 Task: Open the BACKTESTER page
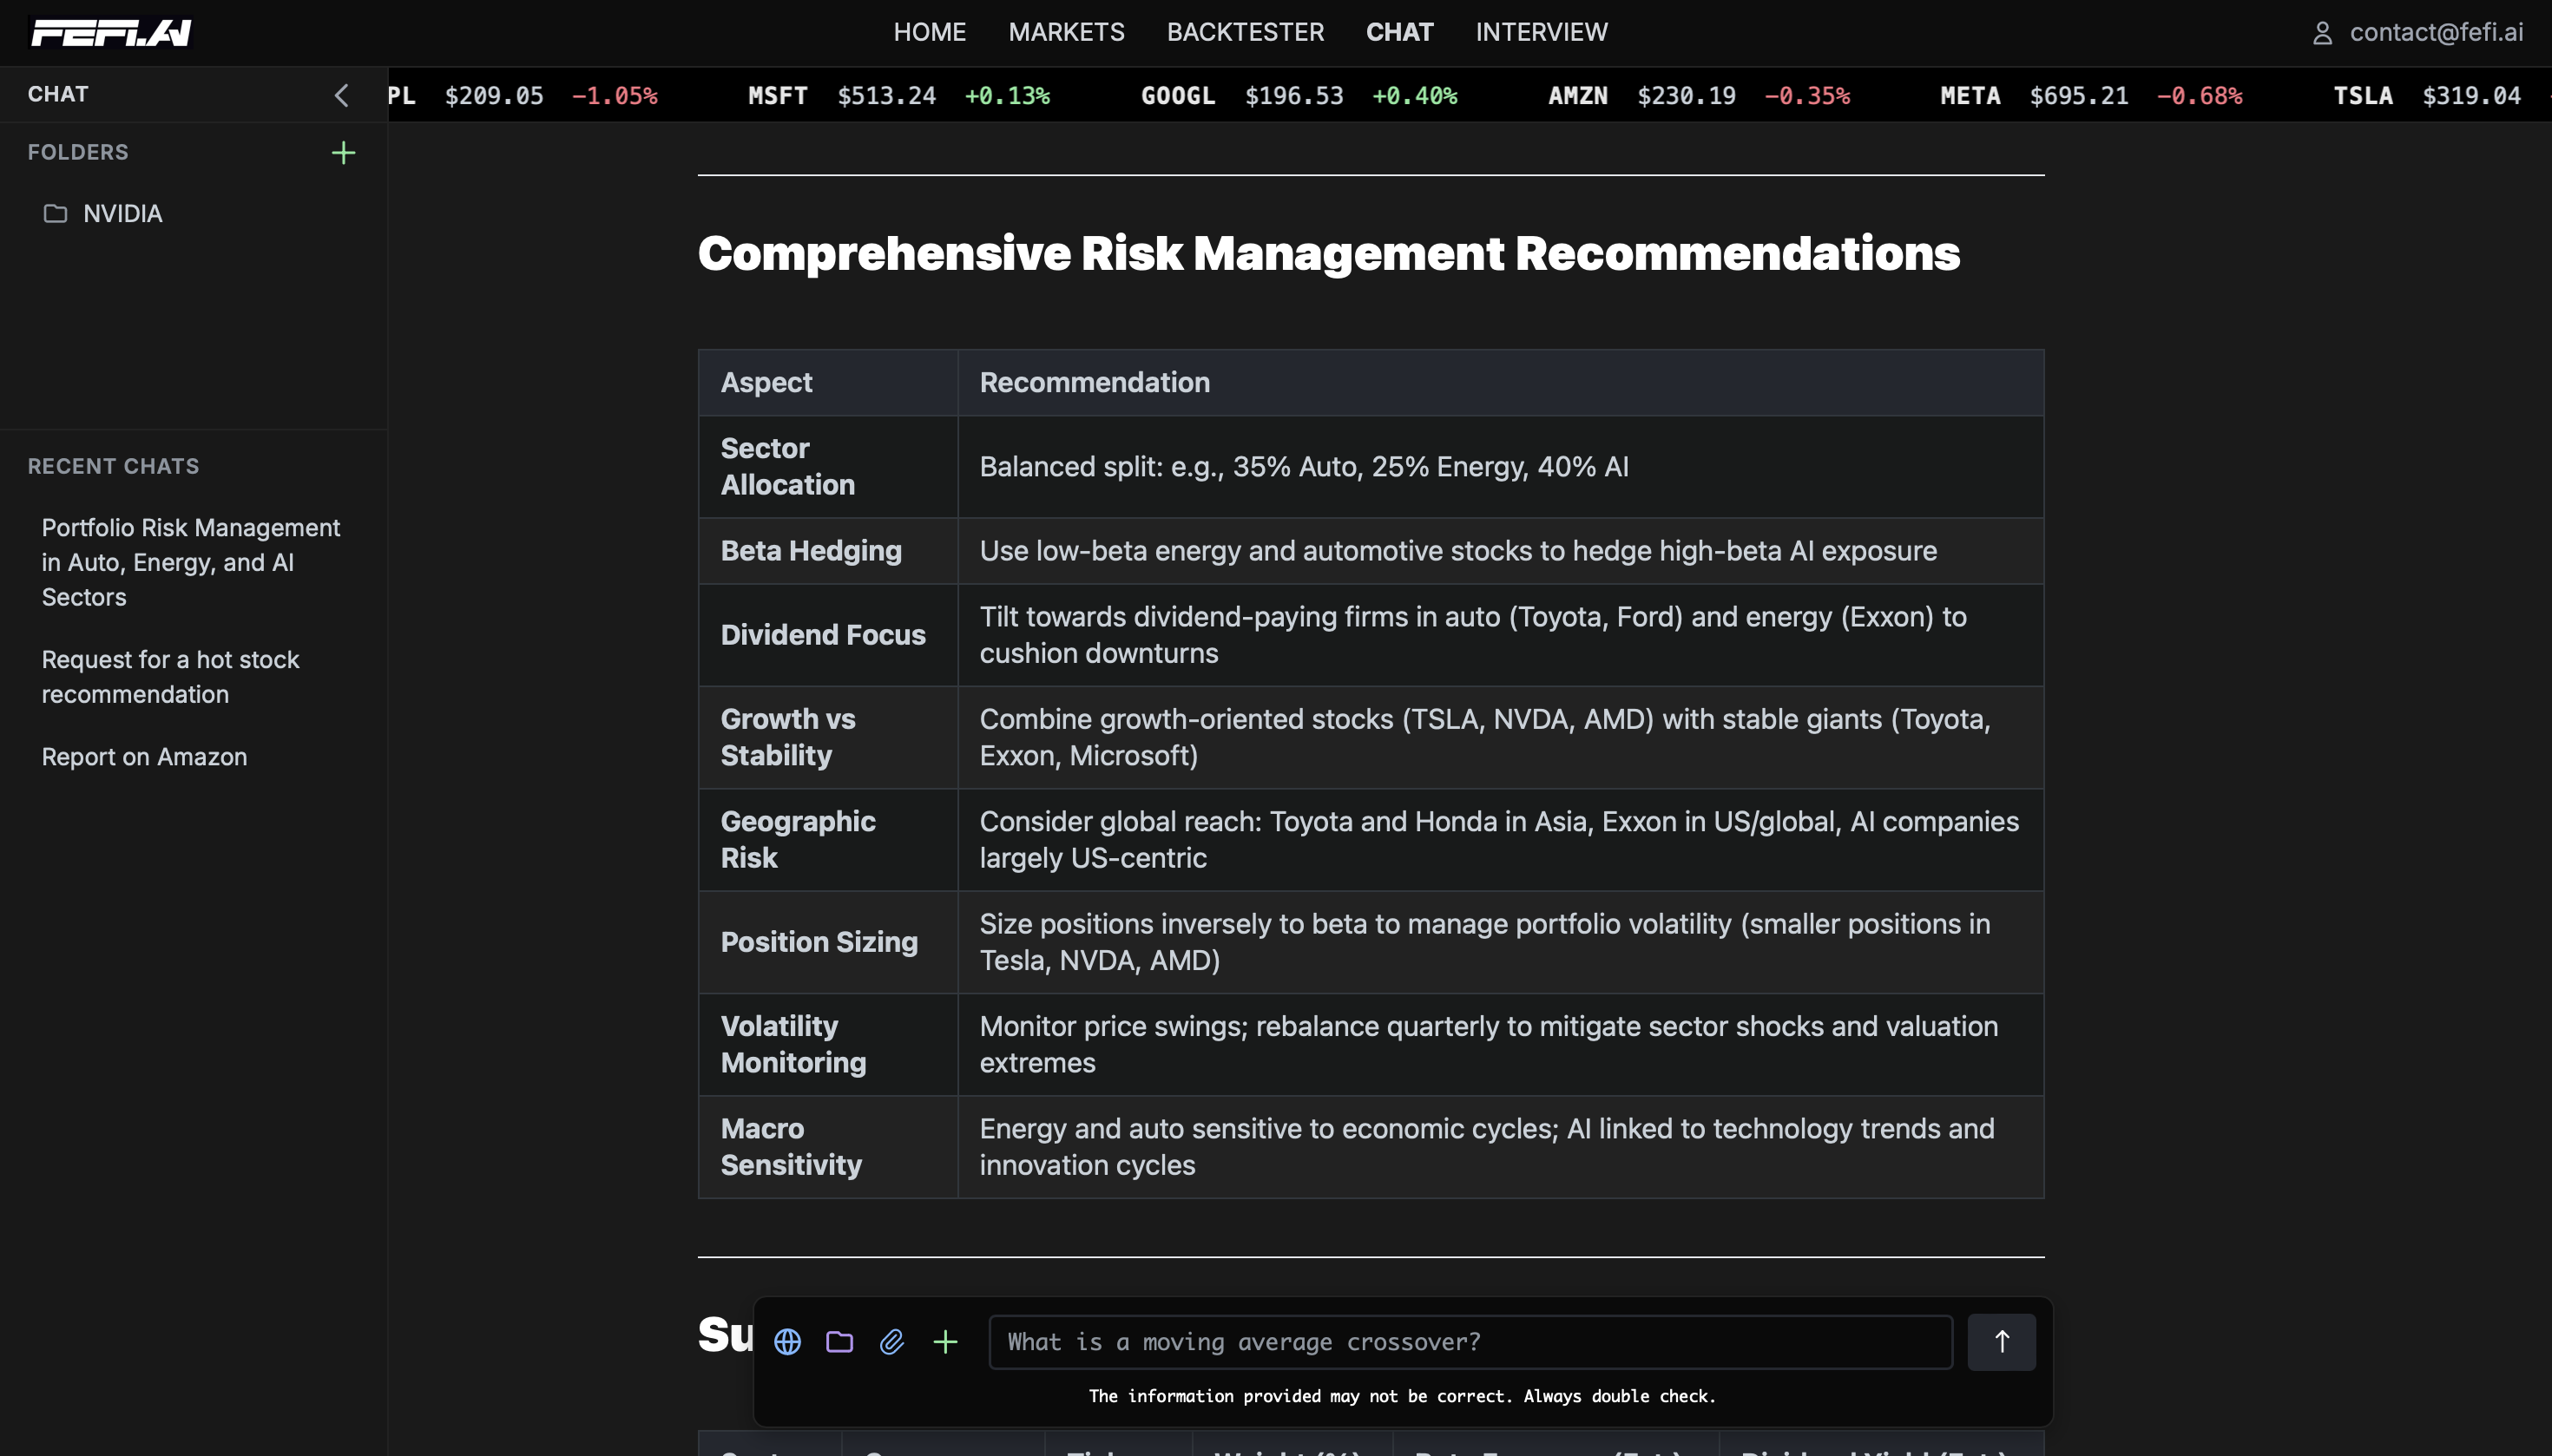[x=1245, y=31]
